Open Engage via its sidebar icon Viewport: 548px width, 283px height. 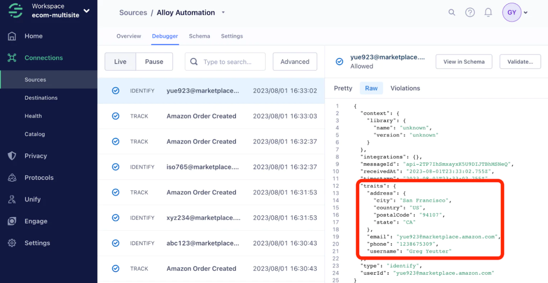[x=12, y=221]
